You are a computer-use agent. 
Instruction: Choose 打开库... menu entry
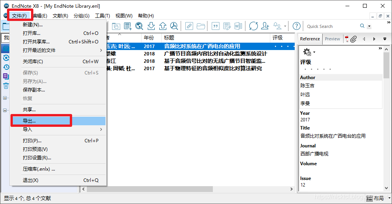click(x=58, y=33)
